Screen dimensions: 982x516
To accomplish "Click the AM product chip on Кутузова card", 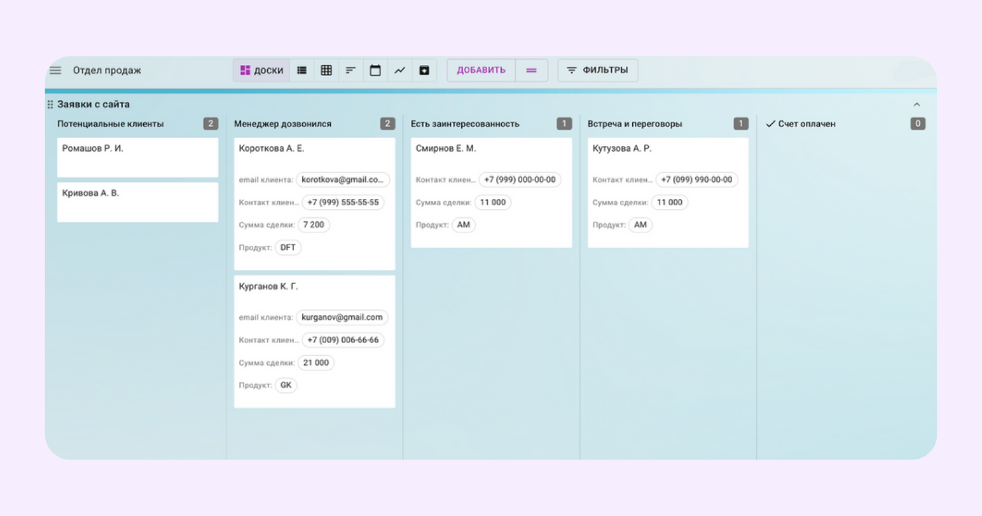I will (640, 225).
